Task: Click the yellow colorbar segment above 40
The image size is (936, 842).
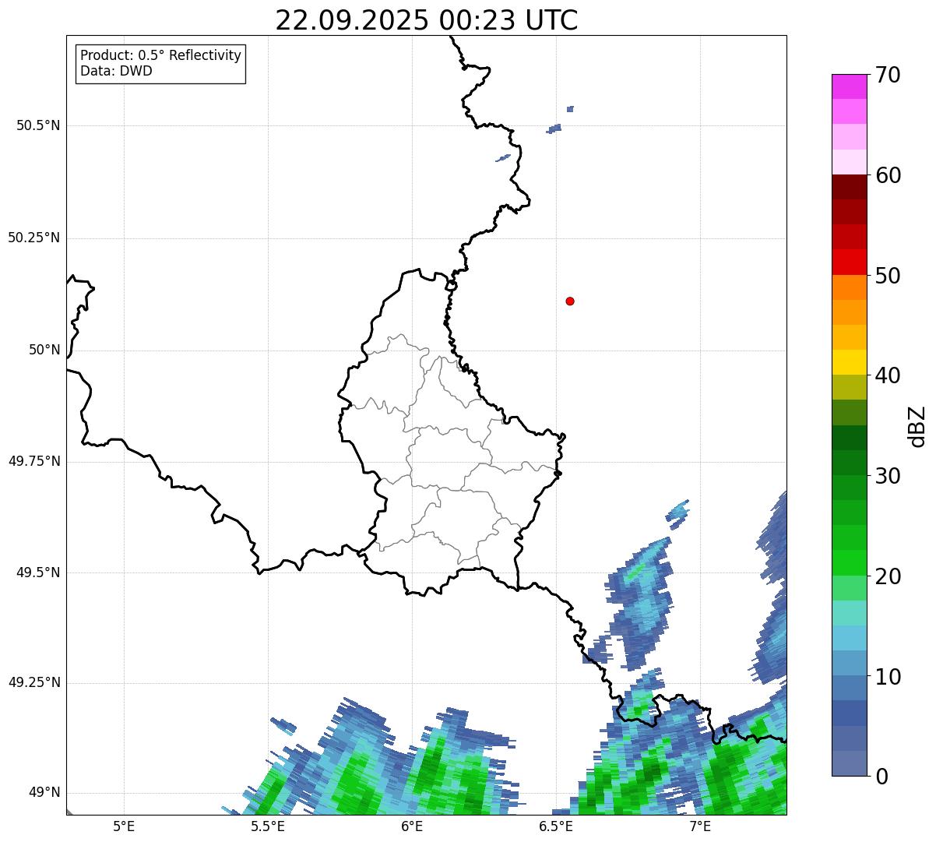Action: pyautogui.click(x=850, y=362)
